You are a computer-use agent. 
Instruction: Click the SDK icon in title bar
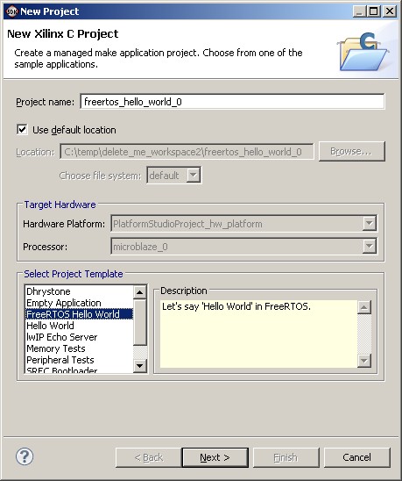pyautogui.click(x=11, y=11)
